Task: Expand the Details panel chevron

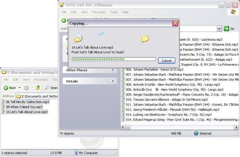Action: (113, 81)
